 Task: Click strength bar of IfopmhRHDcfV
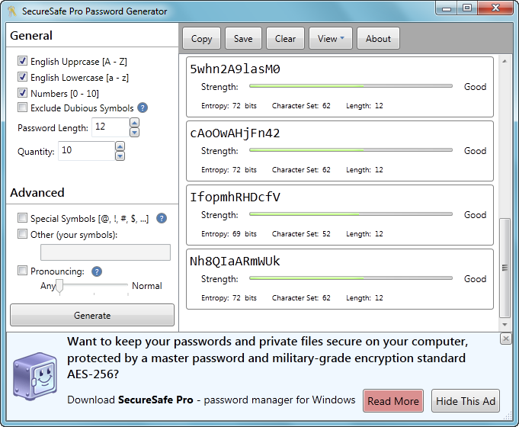tap(351, 214)
